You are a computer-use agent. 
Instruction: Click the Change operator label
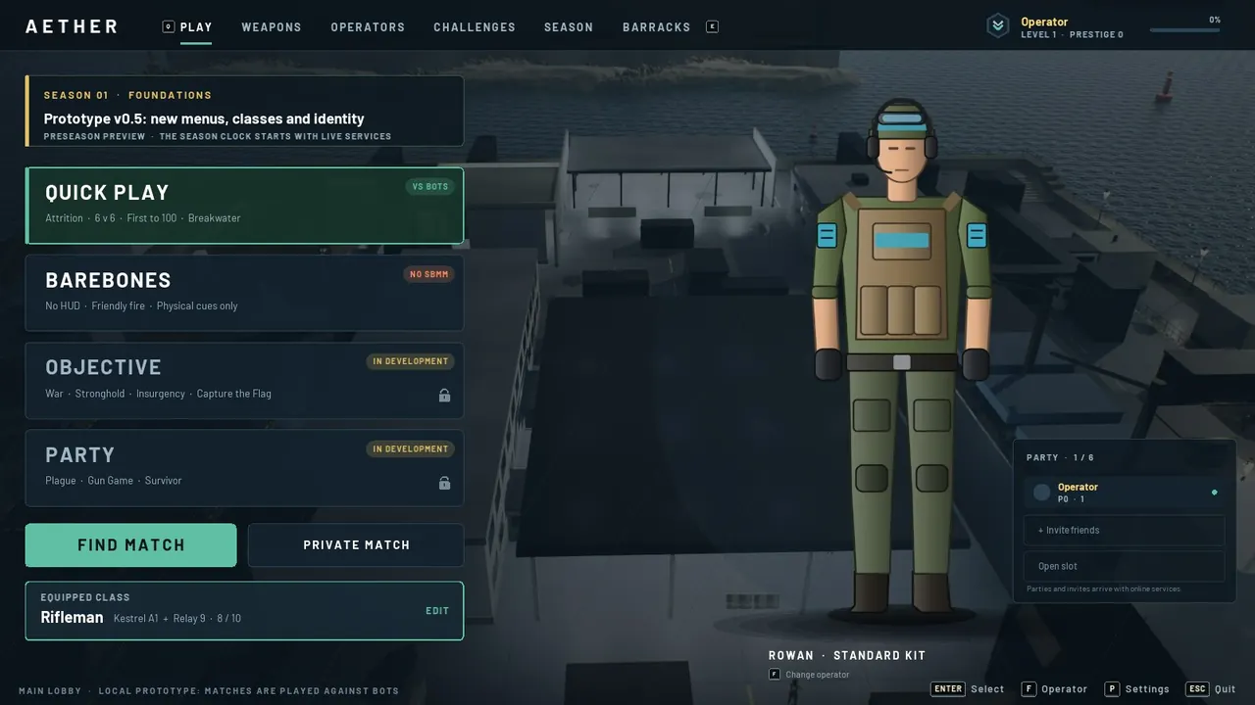point(818,675)
